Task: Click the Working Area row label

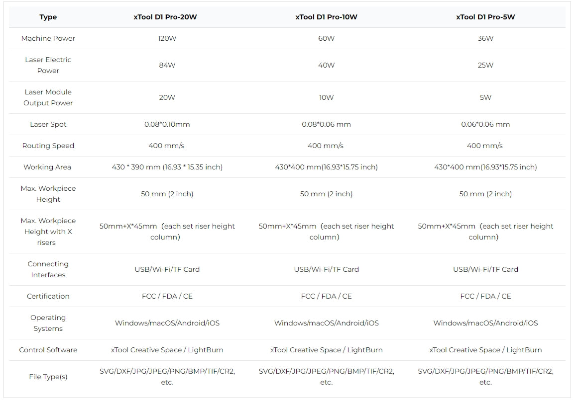Action: click(x=47, y=167)
